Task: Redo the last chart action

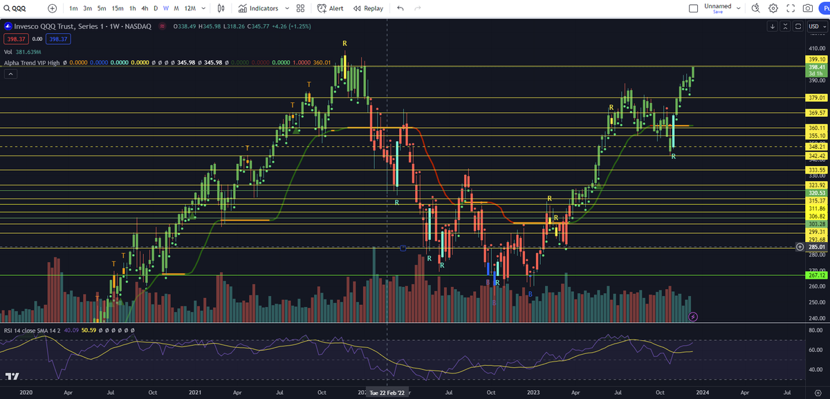Action: [417, 8]
